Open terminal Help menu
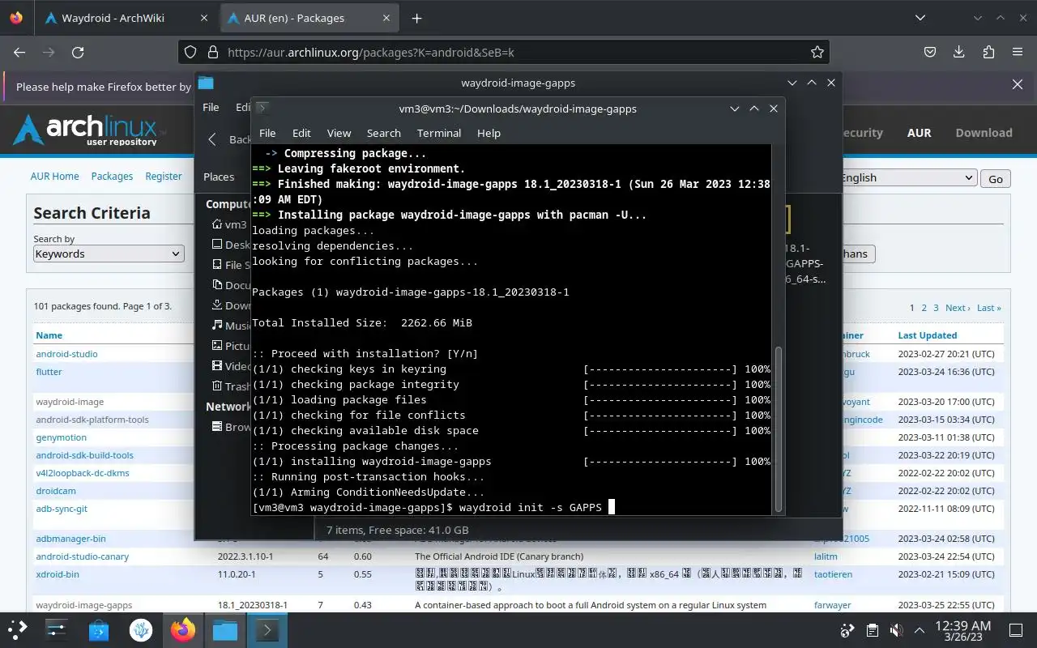The width and height of the screenshot is (1037, 648). click(489, 133)
